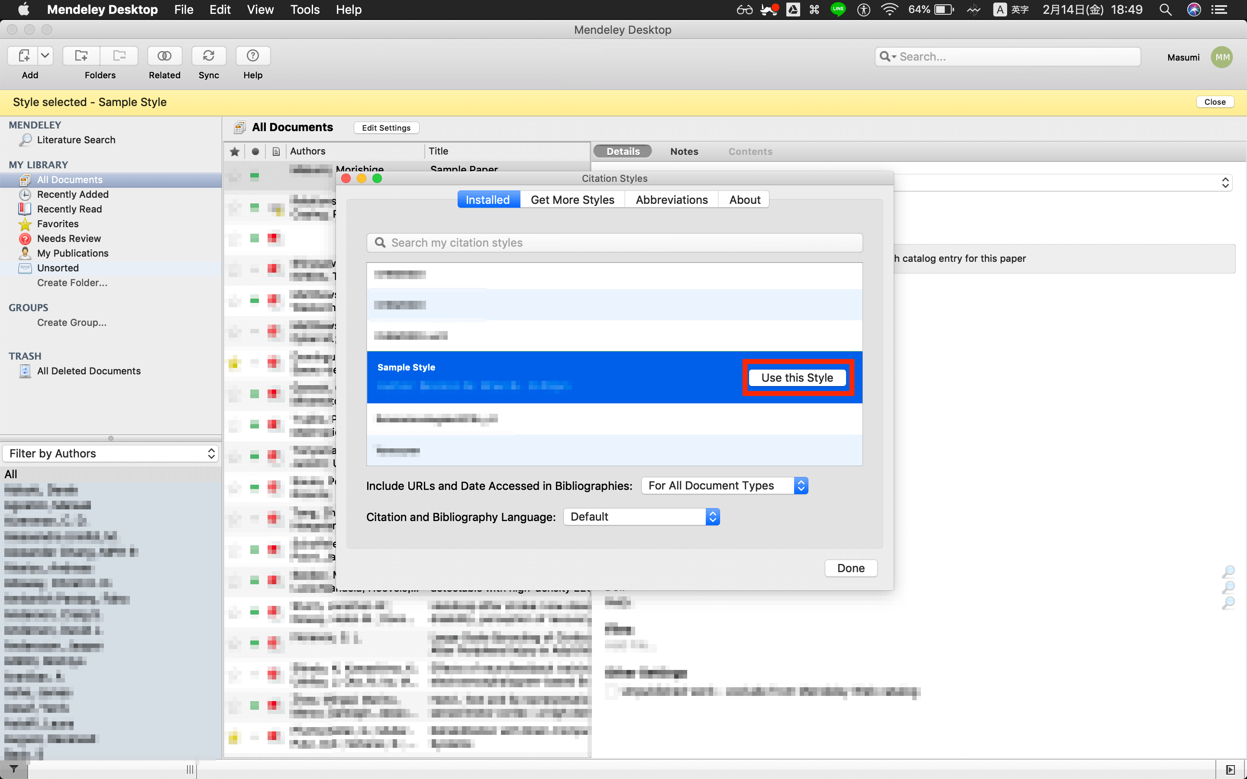Click the main Search field
The image size is (1247, 779).
[1008, 57]
